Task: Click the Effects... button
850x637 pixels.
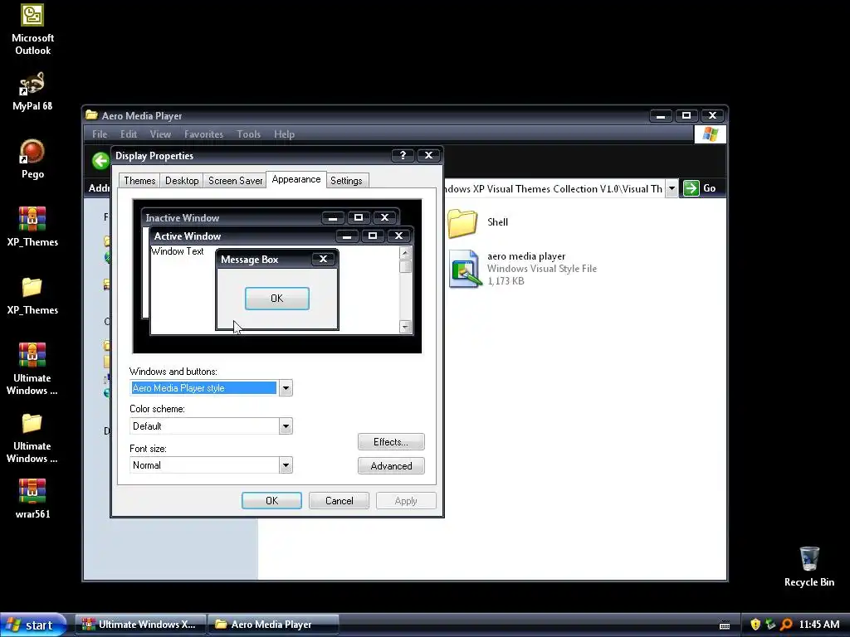Action: (x=391, y=442)
